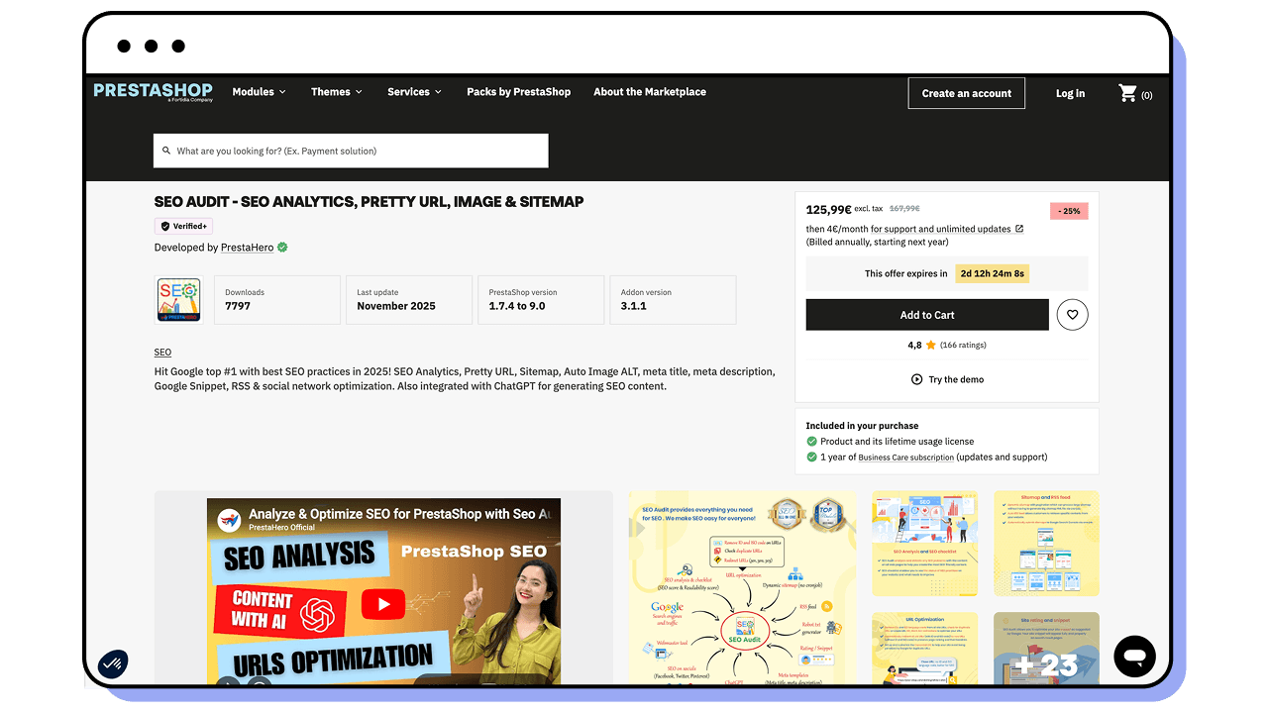Click the Add to Cart button
The width and height of the screenshot is (1268, 713).
(x=927, y=314)
